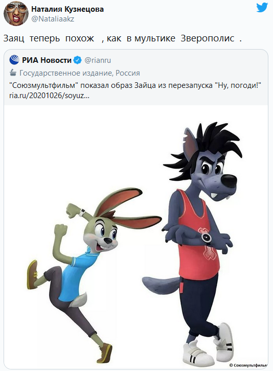
Task: Click the blue verified badge
Action: [x=77, y=60]
